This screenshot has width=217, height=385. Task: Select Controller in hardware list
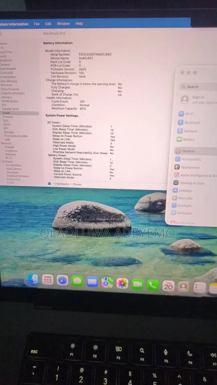pos(6,73)
